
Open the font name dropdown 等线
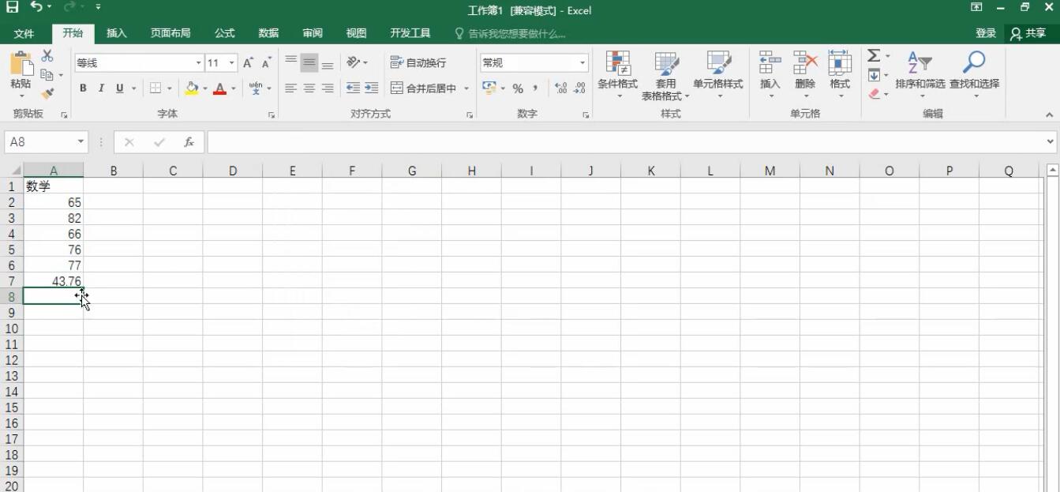[x=198, y=63]
